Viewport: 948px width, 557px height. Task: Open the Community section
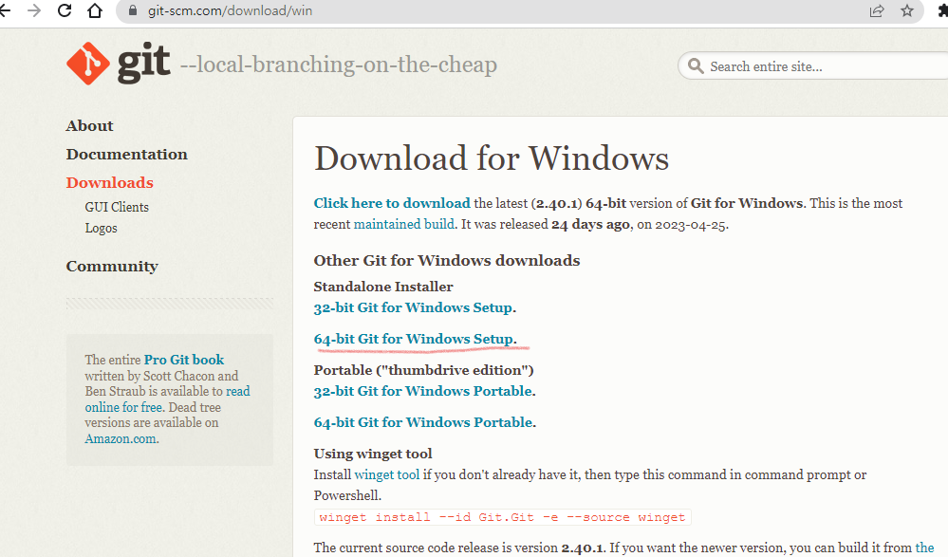coord(112,266)
